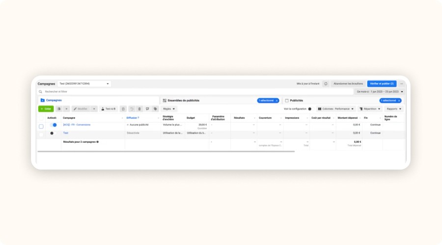Click the refresh icon beside 'Mis à jour'
This screenshot has height=245, width=442.
tap(326, 84)
